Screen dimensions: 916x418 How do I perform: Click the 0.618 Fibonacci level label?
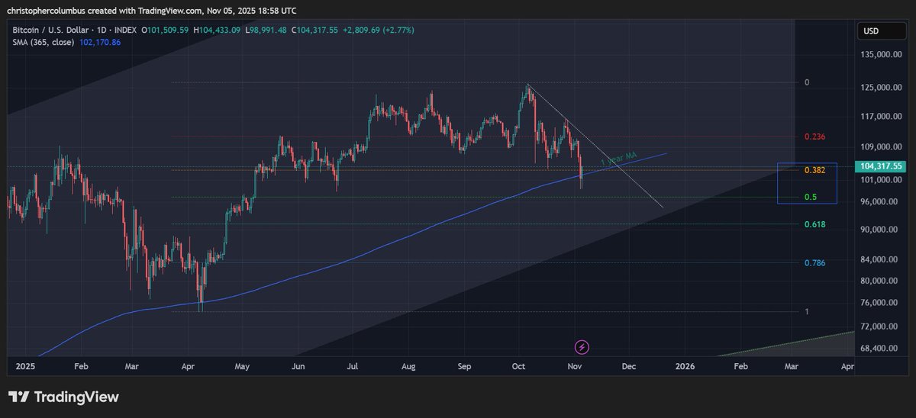pyautogui.click(x=814, y=224)
